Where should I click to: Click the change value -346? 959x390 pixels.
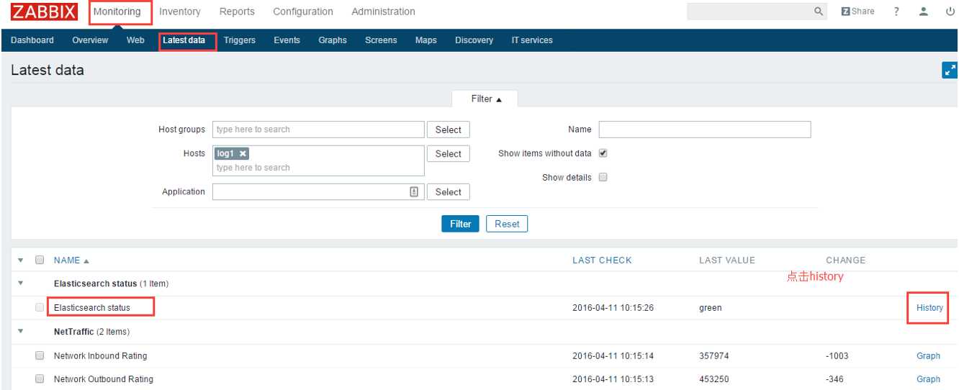(x=835, y=378)
